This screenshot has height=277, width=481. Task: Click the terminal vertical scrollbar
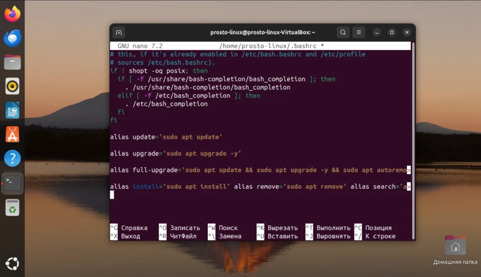(x=413, y=140)
